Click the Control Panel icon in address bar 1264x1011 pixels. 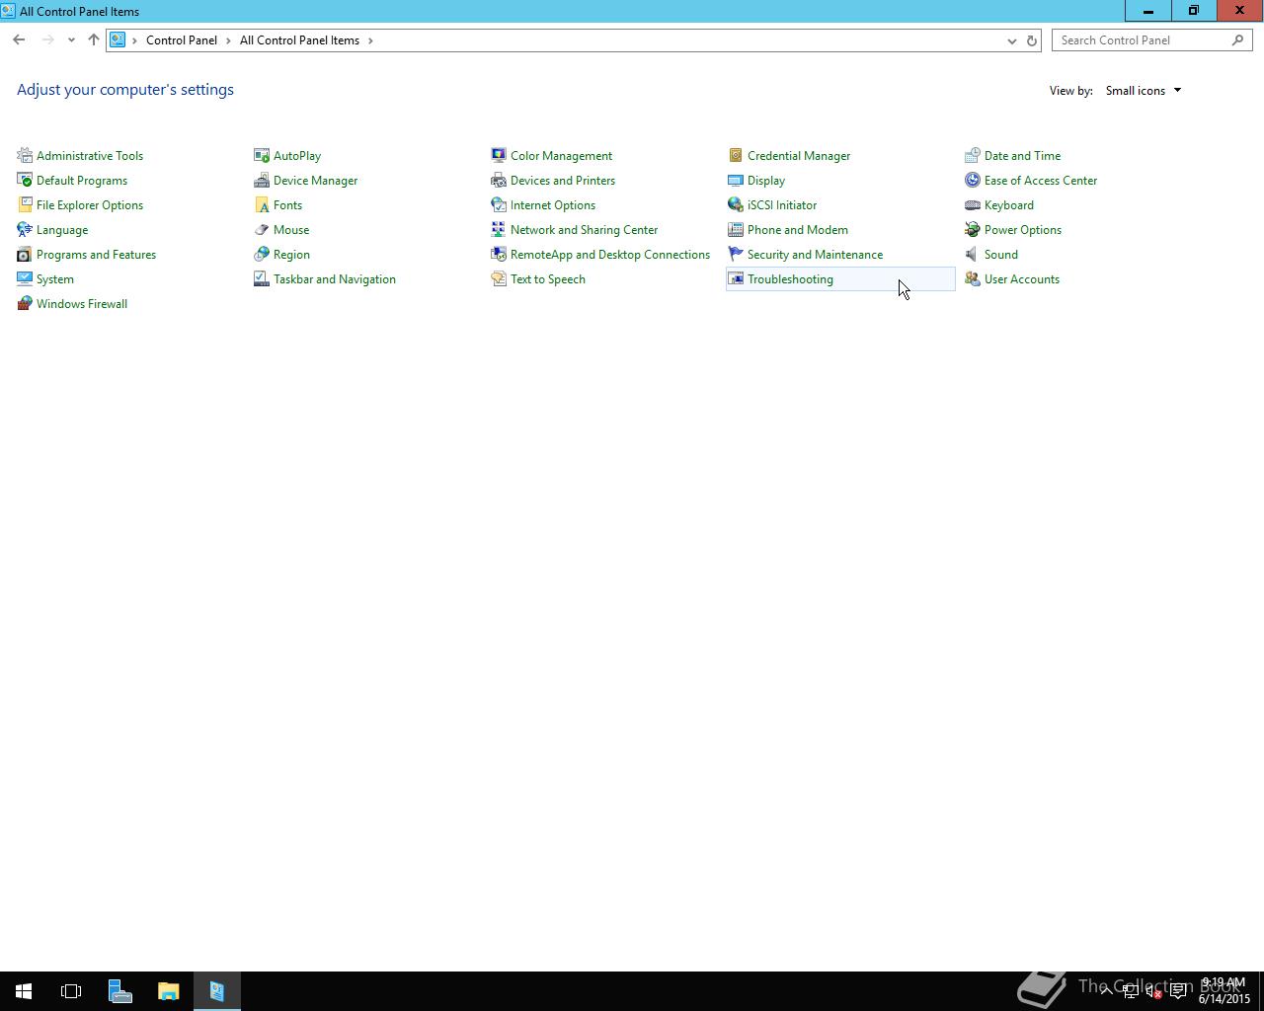click(x=118, y=40)
